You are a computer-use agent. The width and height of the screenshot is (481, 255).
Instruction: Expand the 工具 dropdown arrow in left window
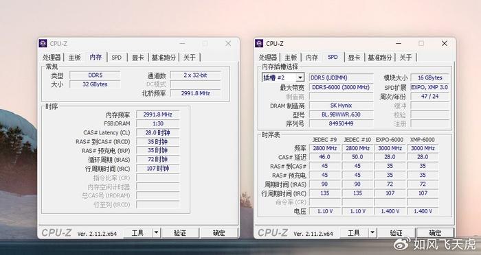156,233
